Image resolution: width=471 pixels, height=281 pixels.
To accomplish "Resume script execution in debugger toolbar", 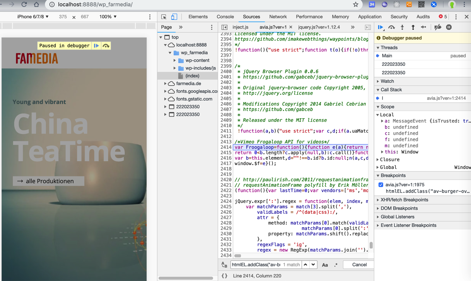I will pyautogui.click(x=381, y=27).
